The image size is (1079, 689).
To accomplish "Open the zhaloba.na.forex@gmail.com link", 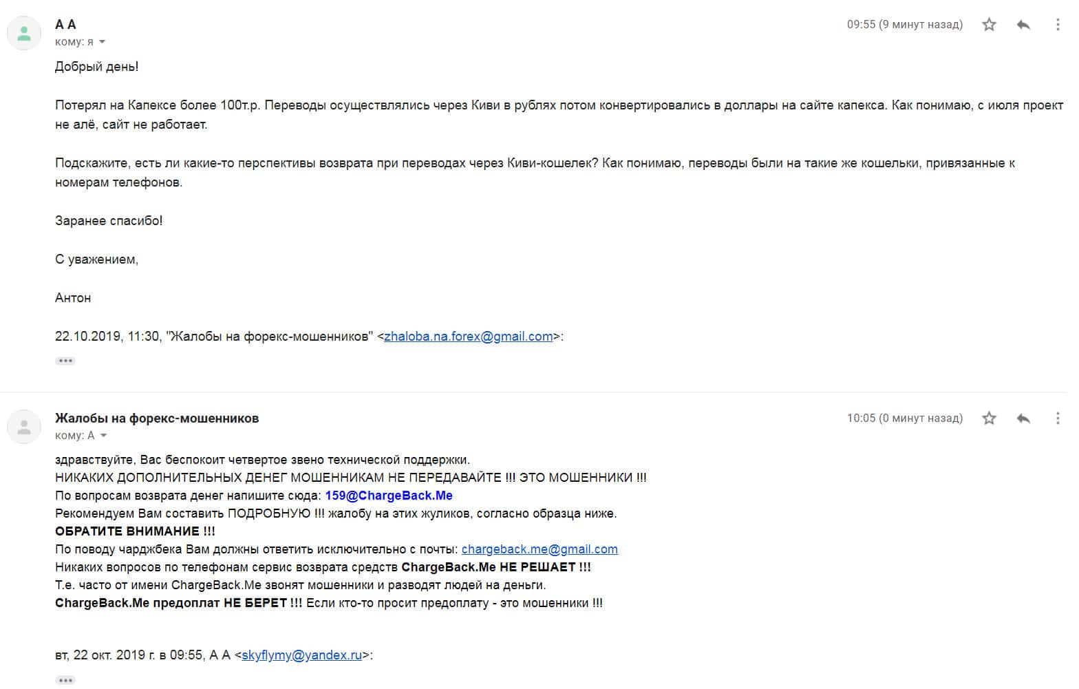I will click(468, 337).
